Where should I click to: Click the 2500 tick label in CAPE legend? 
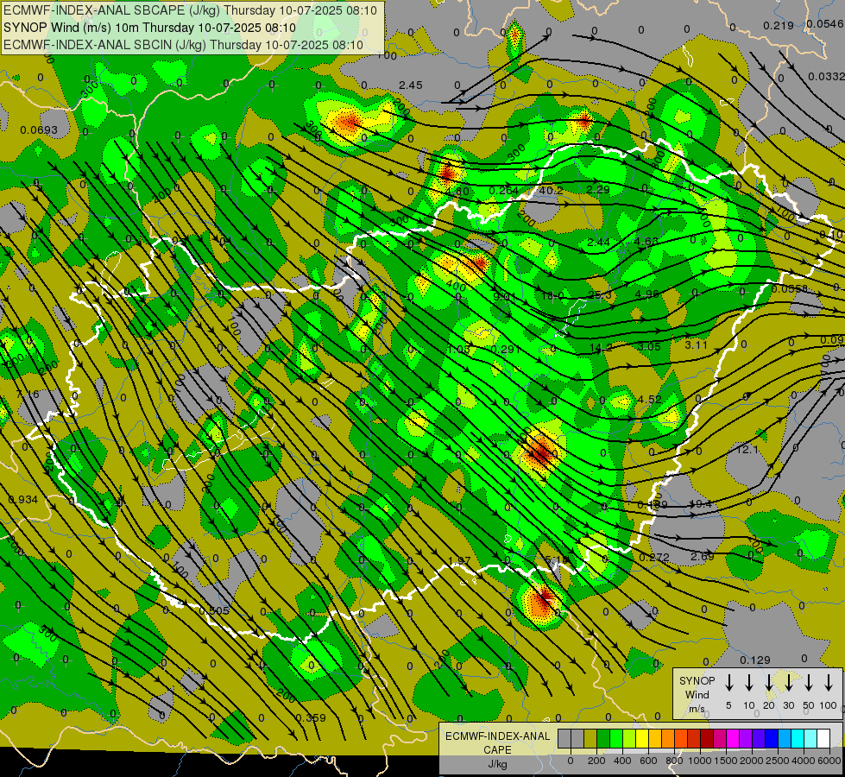click(x=779, y=761)
